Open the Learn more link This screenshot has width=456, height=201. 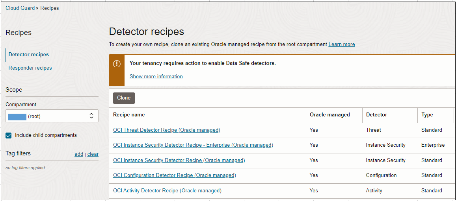point(342,44)
